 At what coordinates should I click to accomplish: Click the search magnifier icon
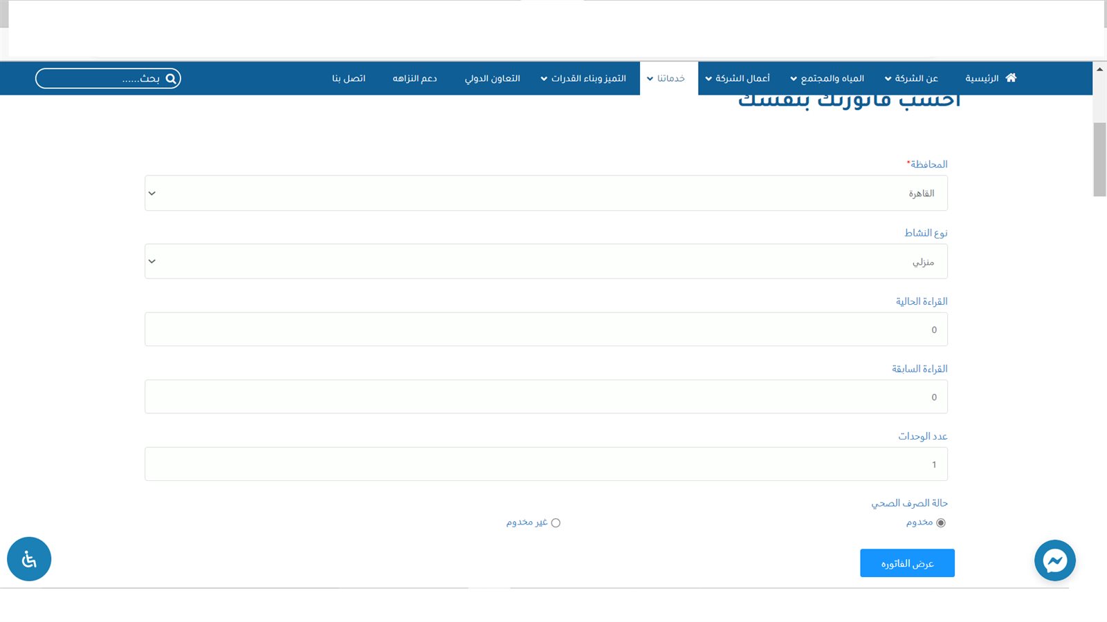(x=171, y=79)
